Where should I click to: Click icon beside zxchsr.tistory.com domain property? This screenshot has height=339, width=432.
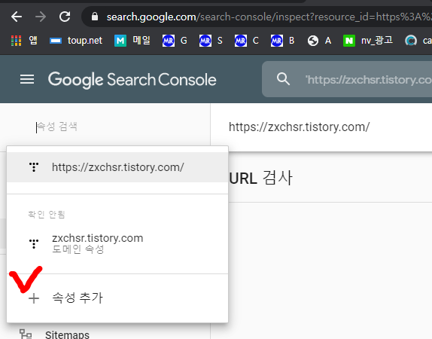34,244
